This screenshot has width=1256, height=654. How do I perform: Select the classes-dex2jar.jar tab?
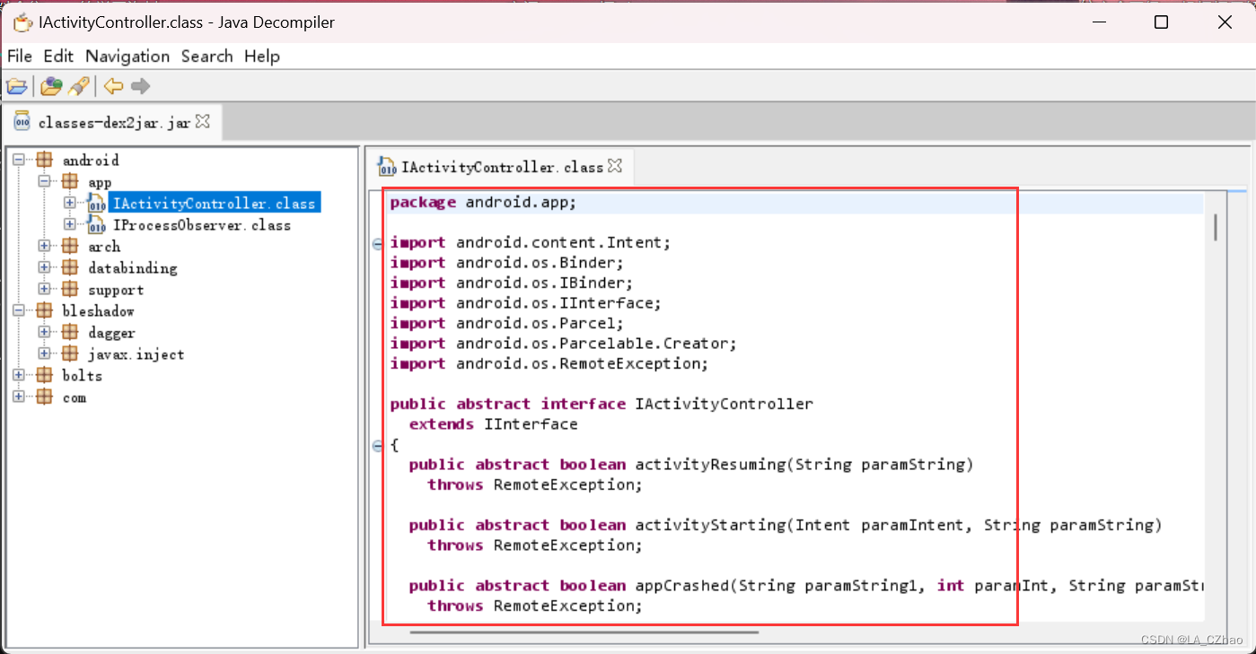[x=112, y=122]
